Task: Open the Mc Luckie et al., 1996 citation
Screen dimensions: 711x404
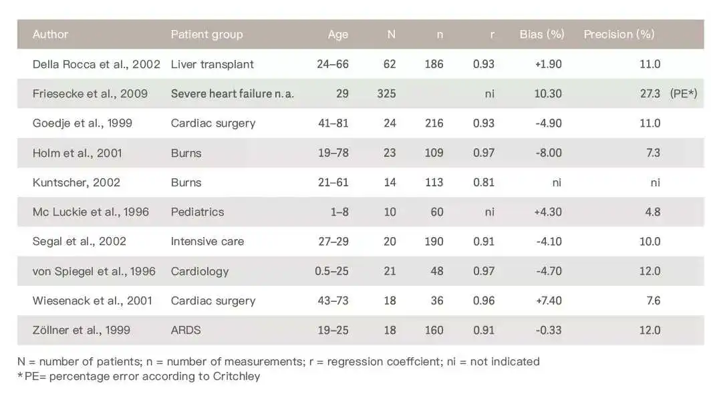Action: click(91, 212)
